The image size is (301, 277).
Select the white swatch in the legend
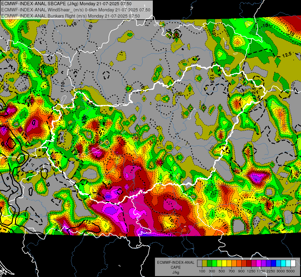coord(293,263)
